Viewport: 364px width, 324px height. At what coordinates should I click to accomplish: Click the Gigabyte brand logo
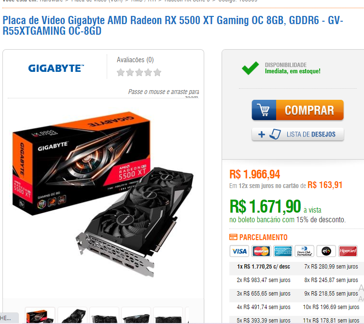56,68
